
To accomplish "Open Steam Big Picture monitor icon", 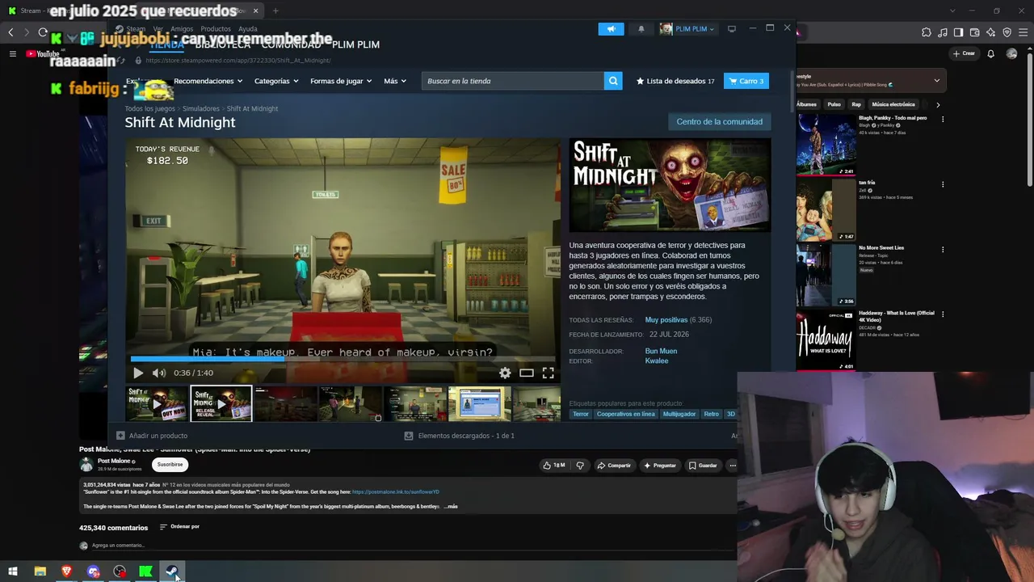I will [732, 29].
